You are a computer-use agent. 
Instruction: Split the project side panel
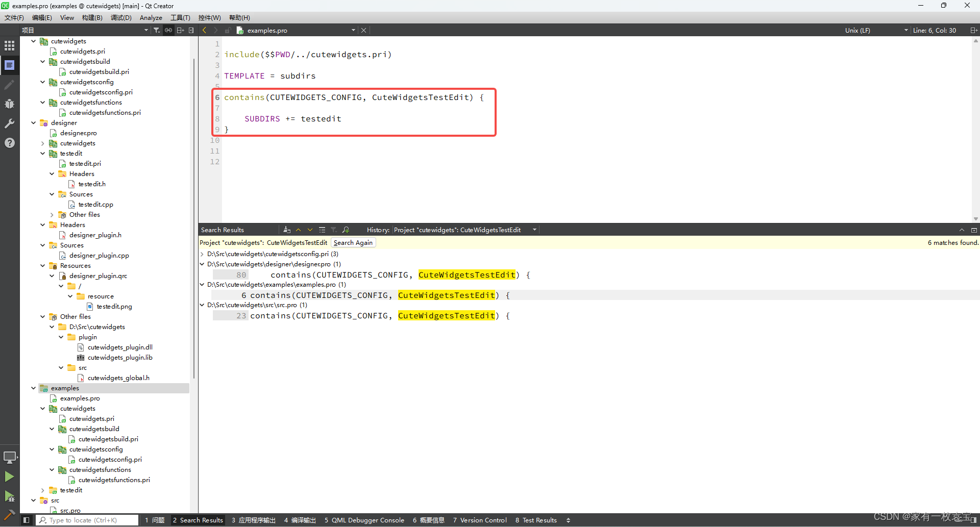pos(180,30)
